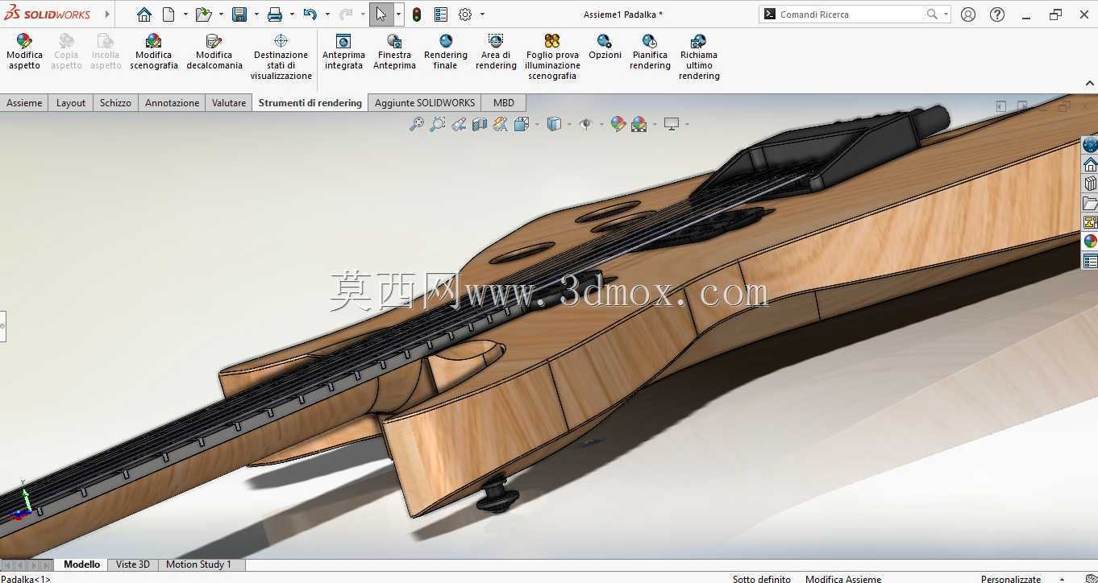Toggle the section view

point(480,124)
